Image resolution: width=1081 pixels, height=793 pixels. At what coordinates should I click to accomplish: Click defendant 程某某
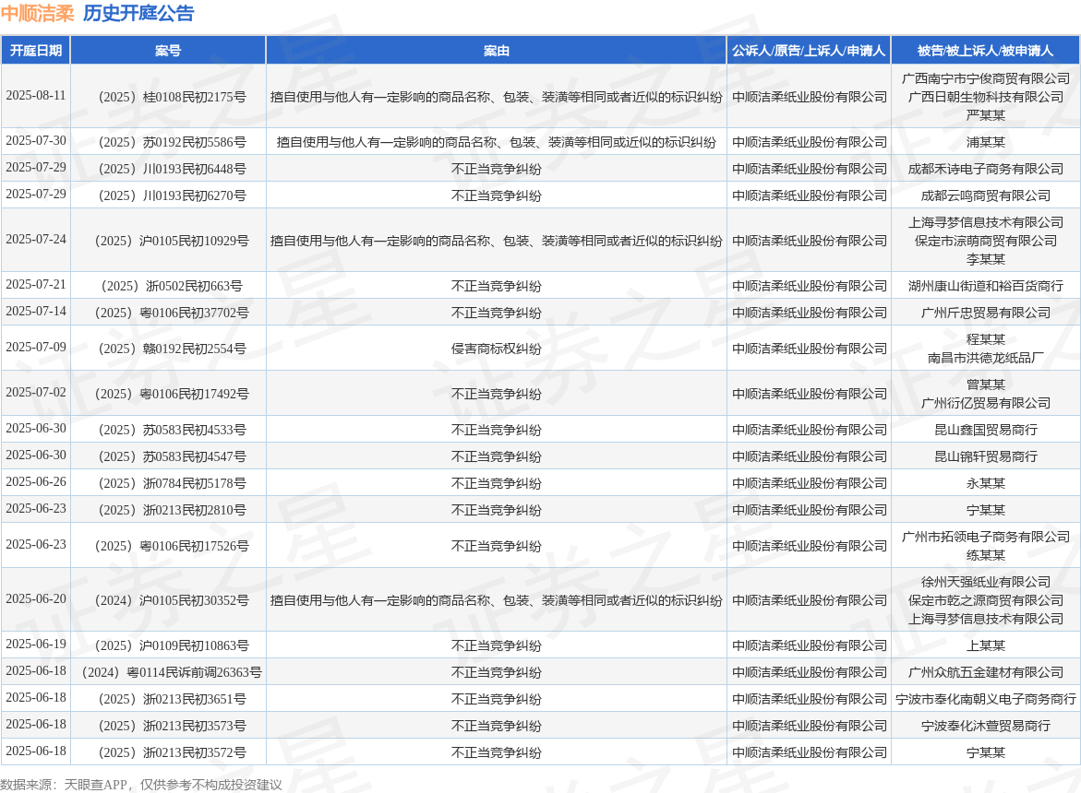click(x=986, y=339)
